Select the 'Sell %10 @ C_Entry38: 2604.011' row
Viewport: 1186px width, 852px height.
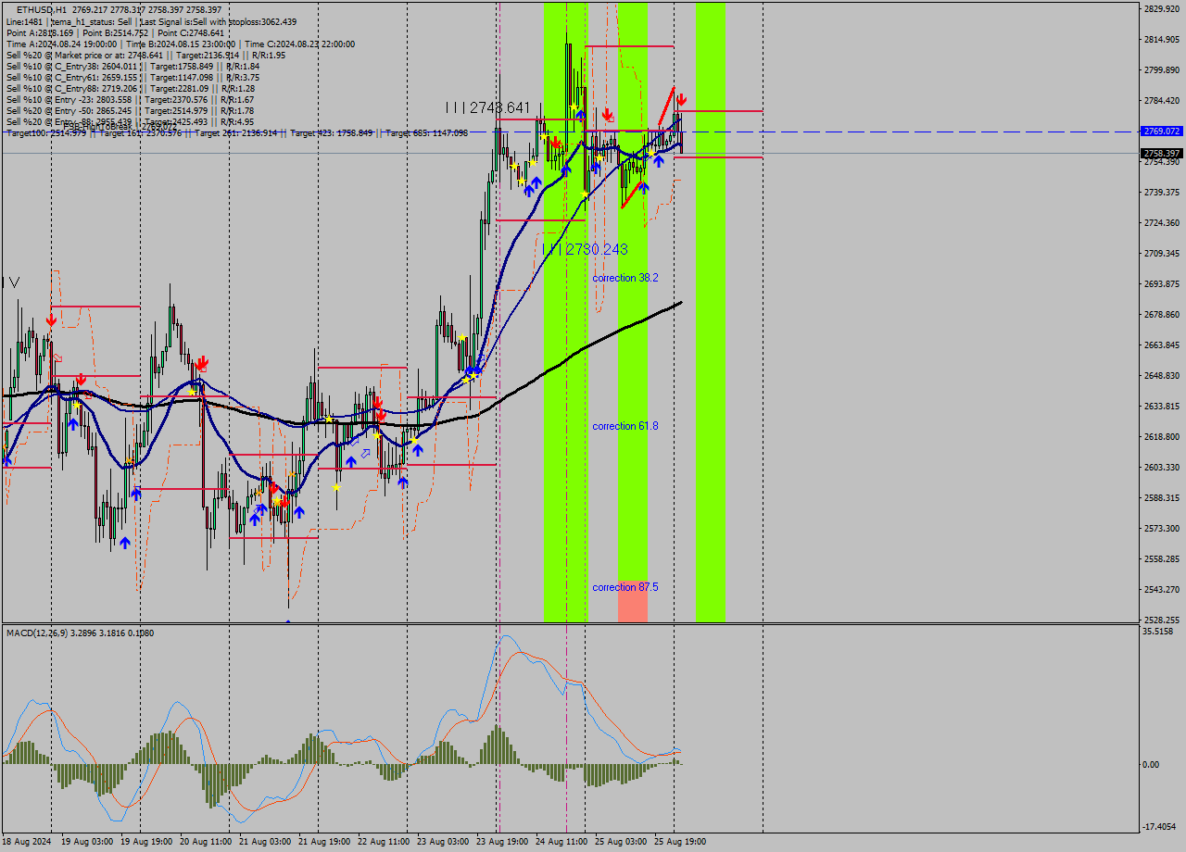(132, 66)
